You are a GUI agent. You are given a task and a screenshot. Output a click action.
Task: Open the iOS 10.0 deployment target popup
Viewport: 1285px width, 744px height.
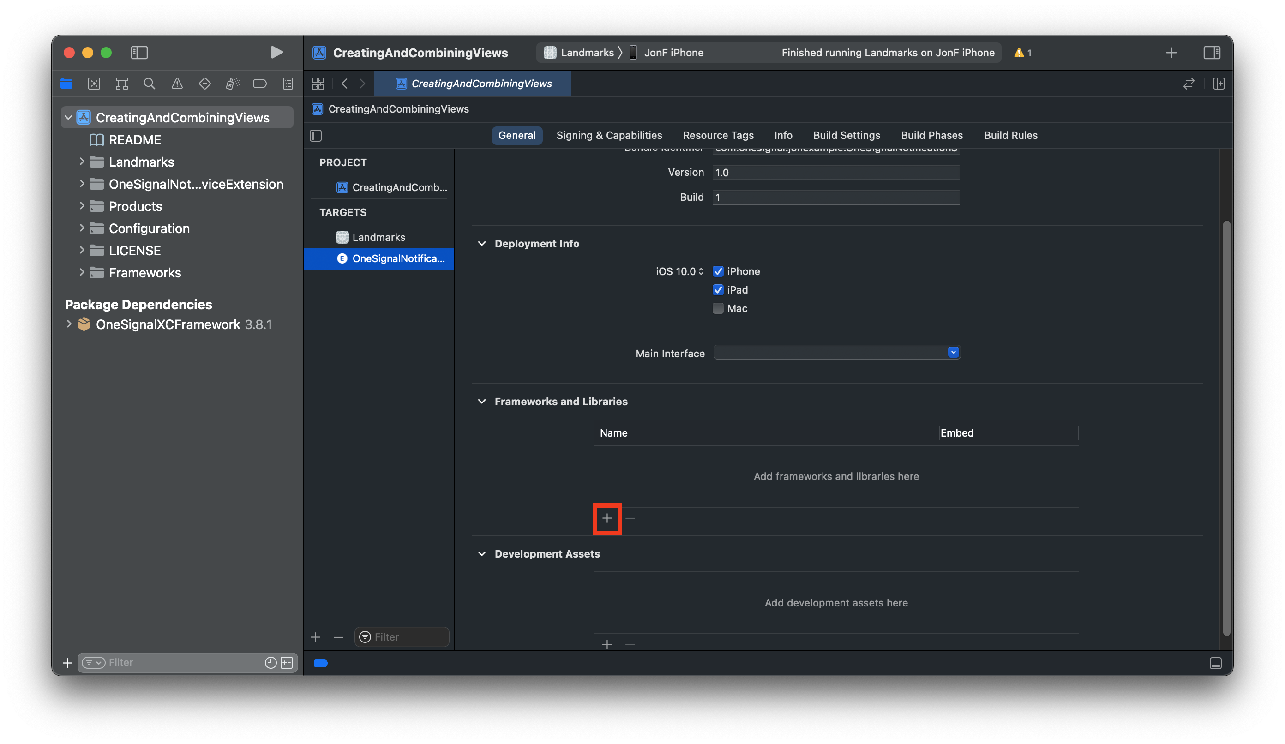679,271
